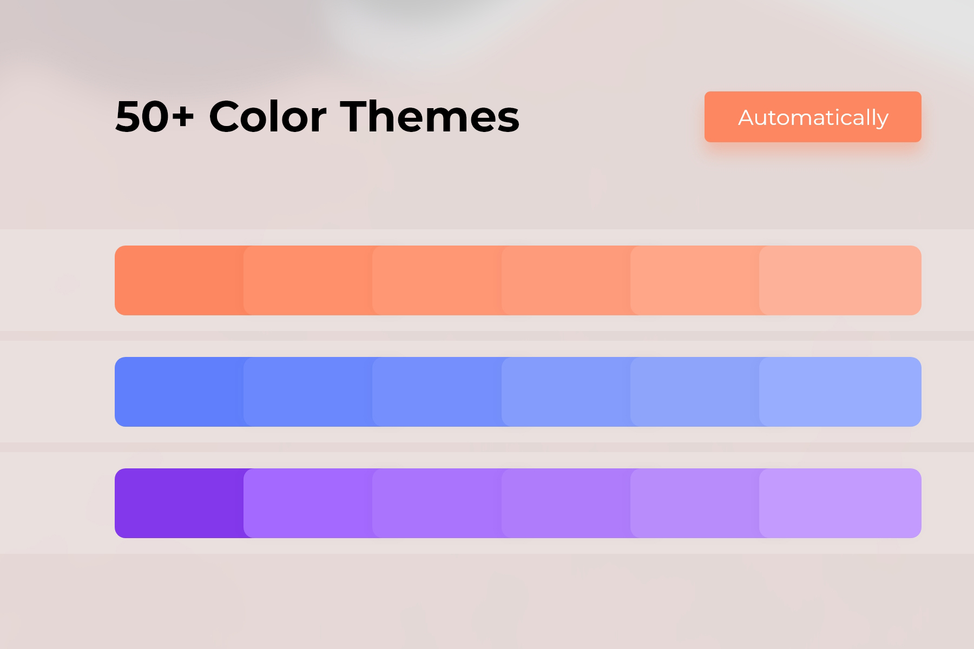The width and height of the screenshot is (974, 649).
Task: Pick the second-darkest blue swatch
Action: pyautogui.click(x=308, y=392)
